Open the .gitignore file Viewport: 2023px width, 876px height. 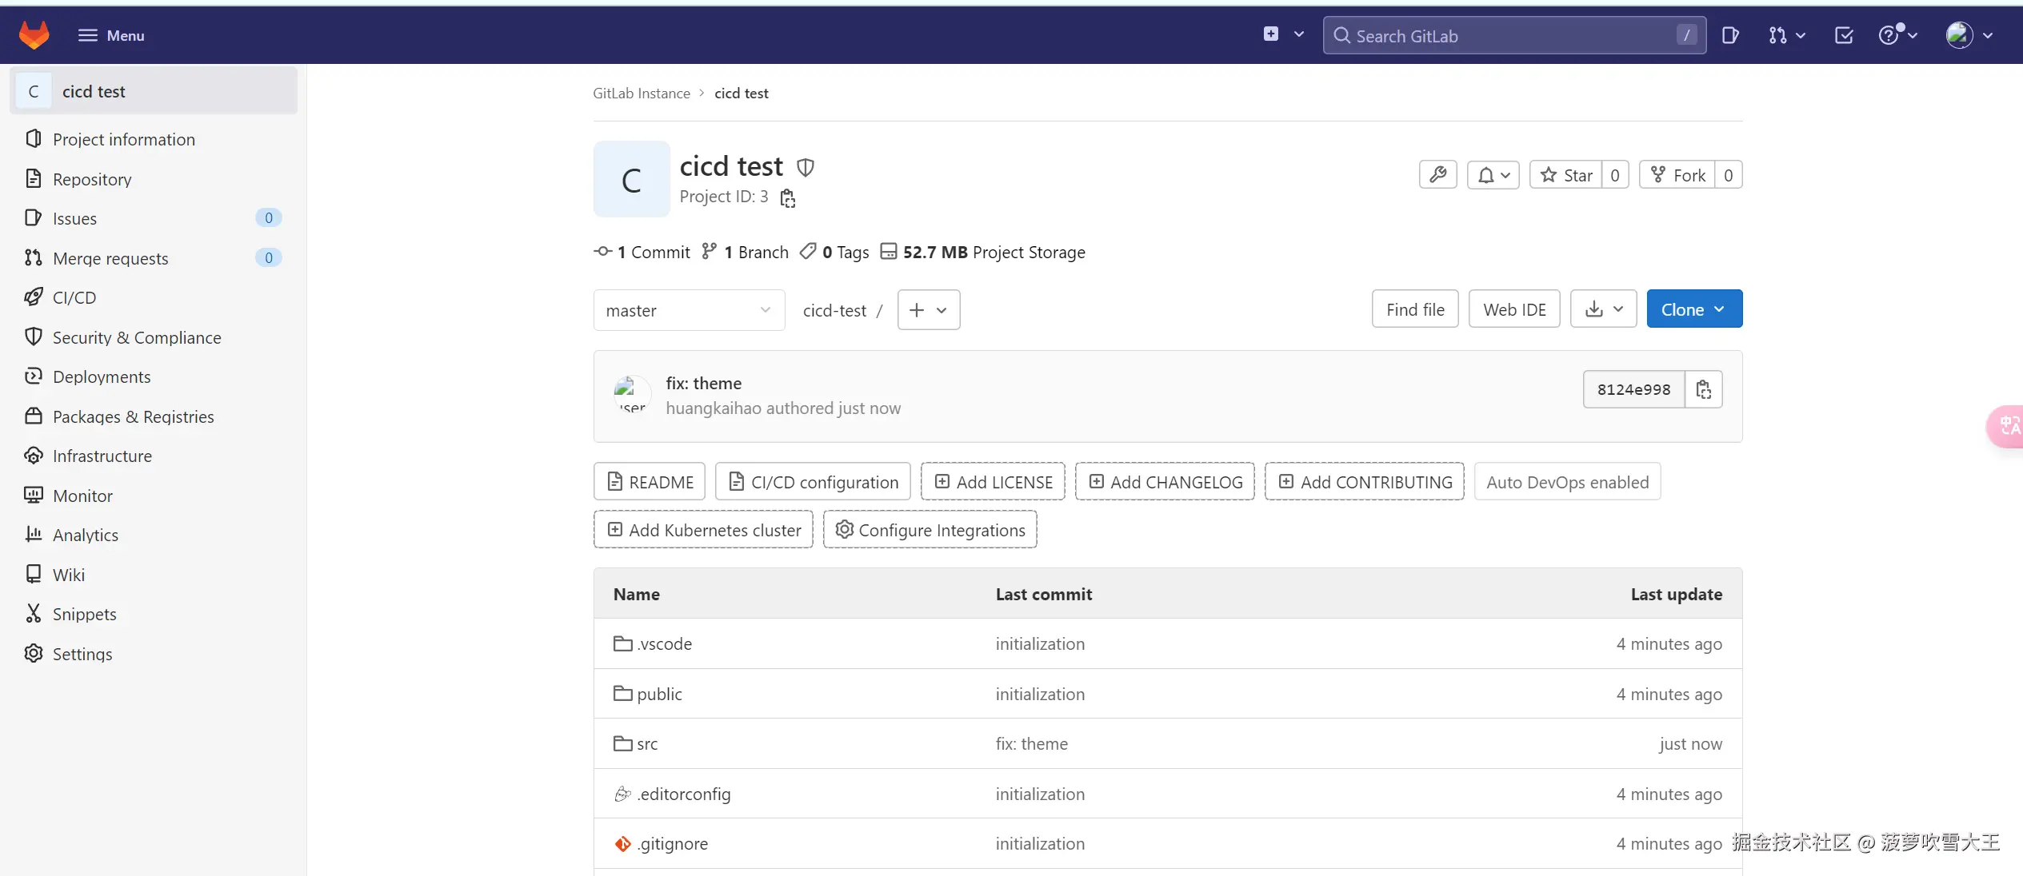[x=672, y=843]
